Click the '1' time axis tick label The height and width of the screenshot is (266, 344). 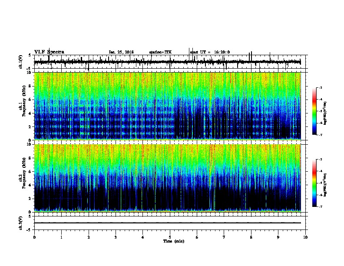61,237
